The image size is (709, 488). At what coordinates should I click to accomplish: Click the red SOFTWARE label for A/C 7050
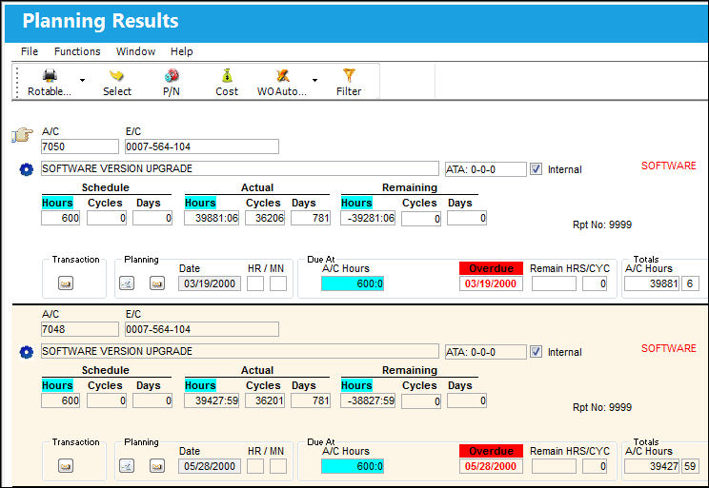pos(668,166)
